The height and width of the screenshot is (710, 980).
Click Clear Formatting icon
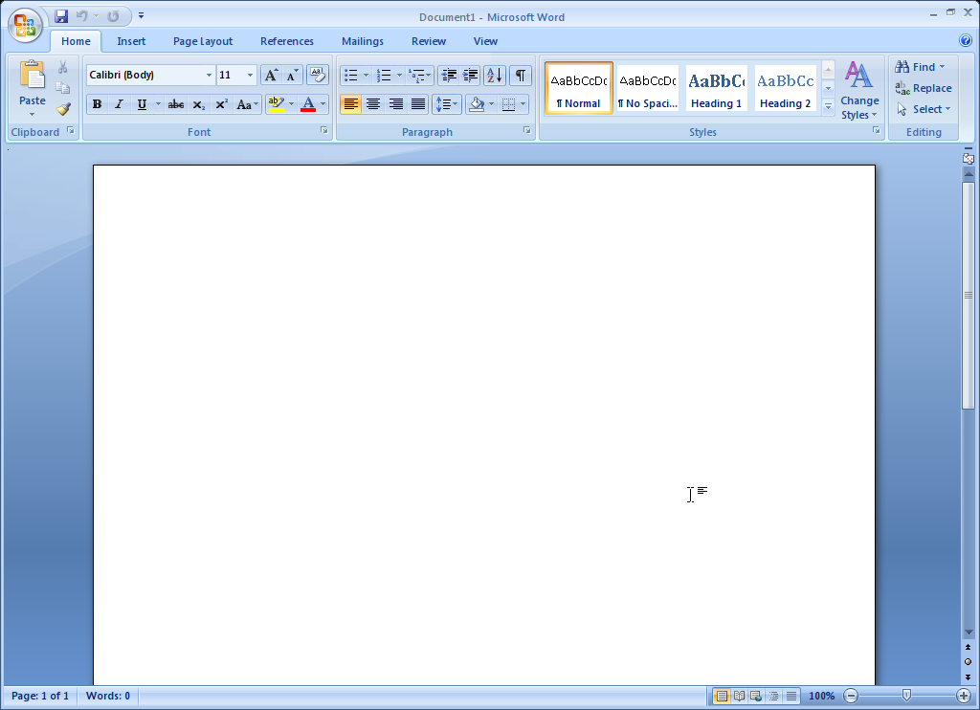pyautogui.click(x=318, y=76)
